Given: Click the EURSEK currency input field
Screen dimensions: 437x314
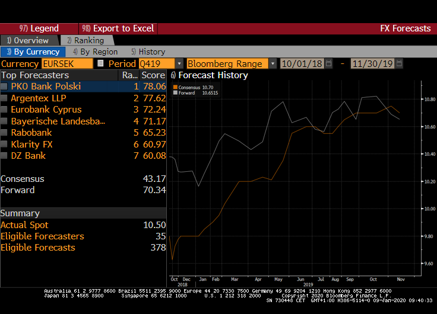Looking at the screenshot, I should [x=66, y=63].
